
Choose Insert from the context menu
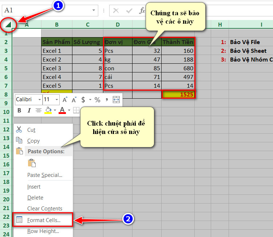pyautogui.click(x=43, y=186)
